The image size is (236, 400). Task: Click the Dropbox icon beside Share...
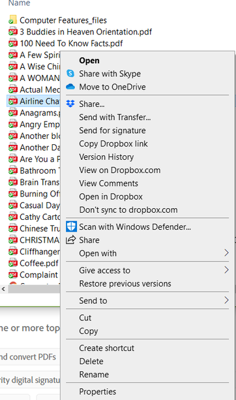(70, 104)
